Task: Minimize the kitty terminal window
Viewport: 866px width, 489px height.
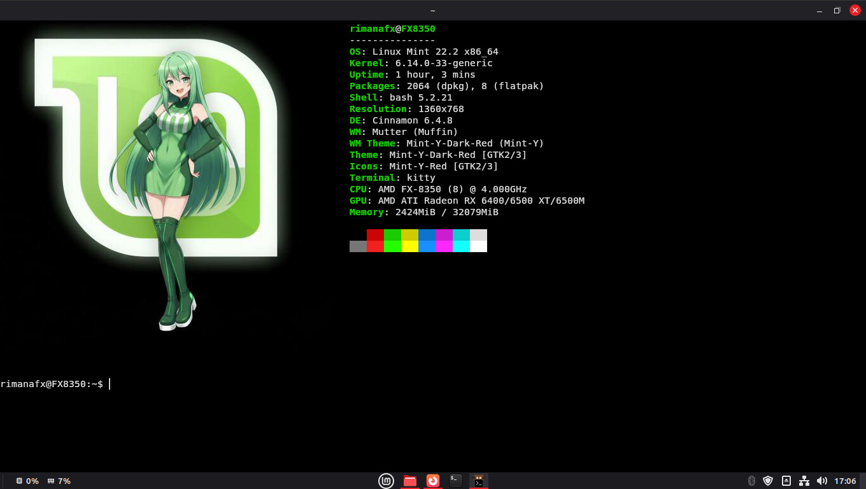Action: coord(818,10)
